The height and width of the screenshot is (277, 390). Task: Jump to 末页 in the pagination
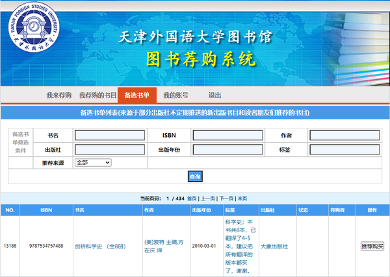click(242, 199)
